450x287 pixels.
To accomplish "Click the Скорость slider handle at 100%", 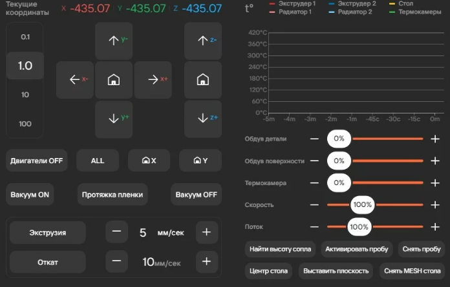I will (x=363, y=205).
